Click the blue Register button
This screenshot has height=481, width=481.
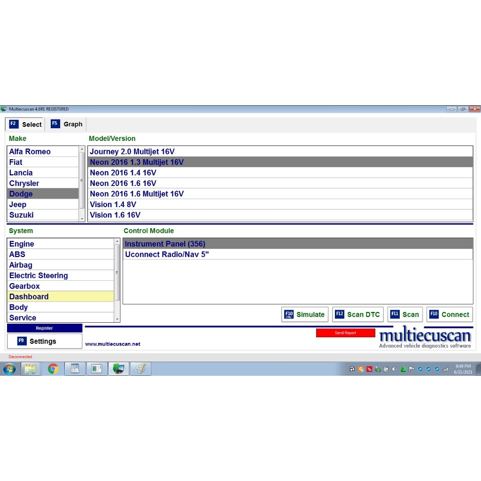[x=45, y=328]
